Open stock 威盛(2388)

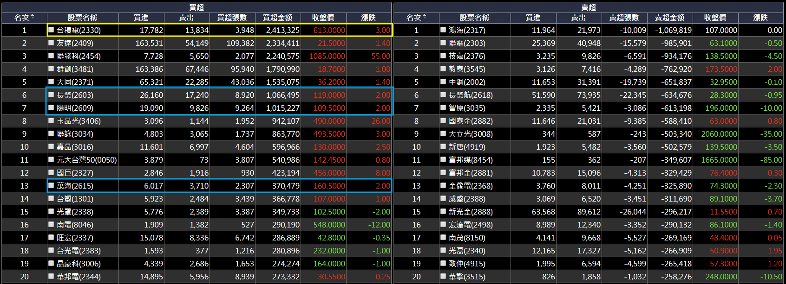pos(467,199)
